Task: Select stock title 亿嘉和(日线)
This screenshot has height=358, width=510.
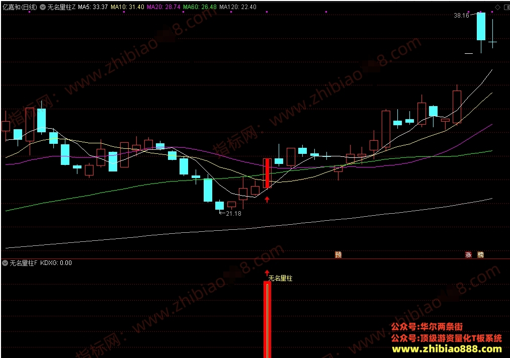Action: pyautogui.click(x=20, y=7)
